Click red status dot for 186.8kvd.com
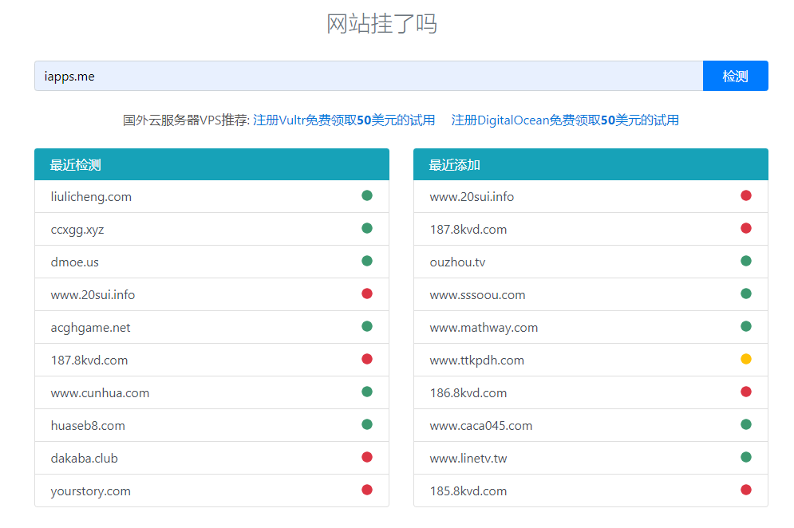Screen dimensions: 794x528 pyautogui.click(x=746, y=392)
